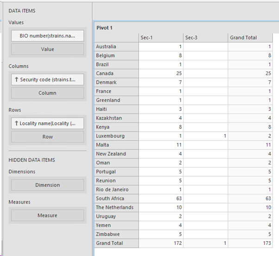Select the Zimbabwe row header
This screenshot has height=256, width=279.
coord(116,234)
